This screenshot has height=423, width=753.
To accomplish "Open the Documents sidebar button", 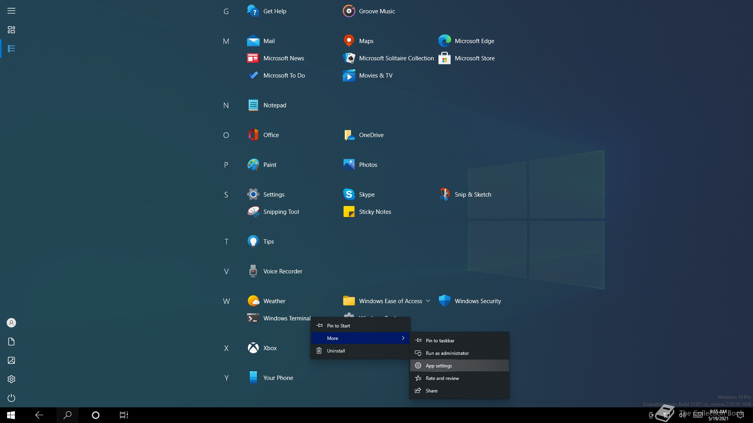I will (11, 342).
